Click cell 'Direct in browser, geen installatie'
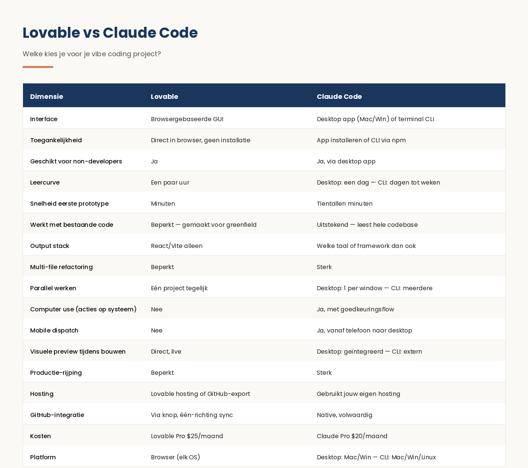The width and height of the screenshot is (528, 468). click(x=201, y=140)
